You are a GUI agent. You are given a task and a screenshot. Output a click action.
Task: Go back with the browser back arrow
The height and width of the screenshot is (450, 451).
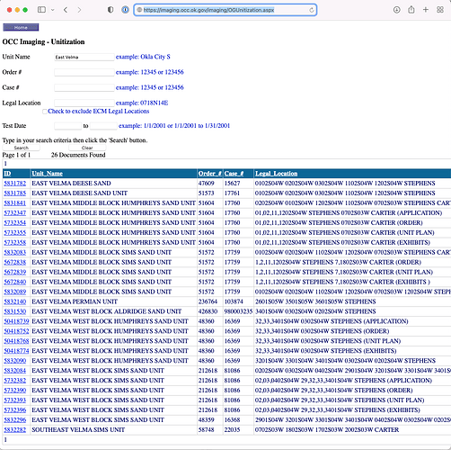tap(66, 10)
